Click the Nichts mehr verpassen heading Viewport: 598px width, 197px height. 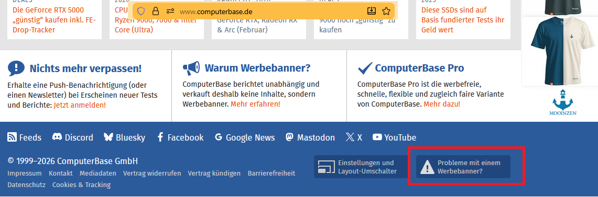[x=85, y=68]
